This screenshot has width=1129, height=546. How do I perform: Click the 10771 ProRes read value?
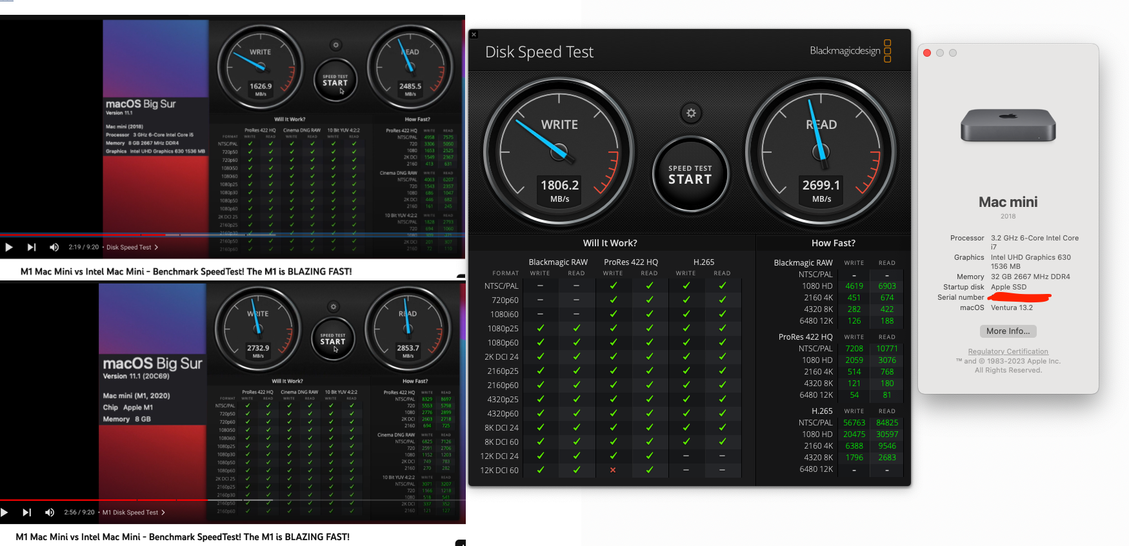tap(887, 349)
